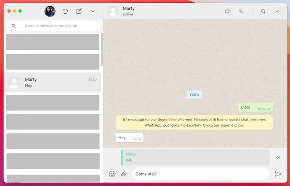Open your own profile picture

tap(50, 11)
